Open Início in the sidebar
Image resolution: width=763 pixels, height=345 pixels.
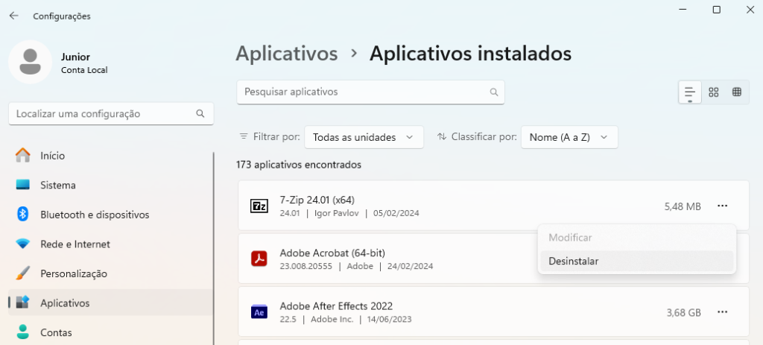click(x=111, y=156)
